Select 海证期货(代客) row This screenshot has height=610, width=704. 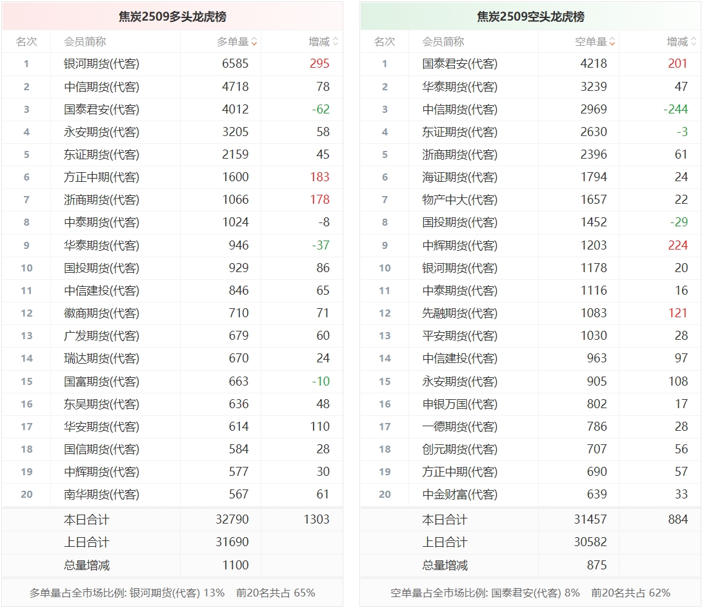pos(530,177)
